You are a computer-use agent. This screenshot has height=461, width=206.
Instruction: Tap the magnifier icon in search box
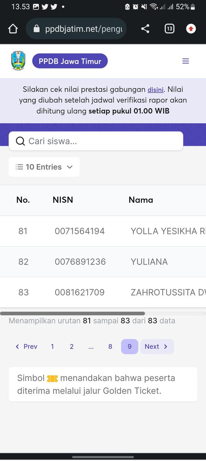[x=20, y=141]
